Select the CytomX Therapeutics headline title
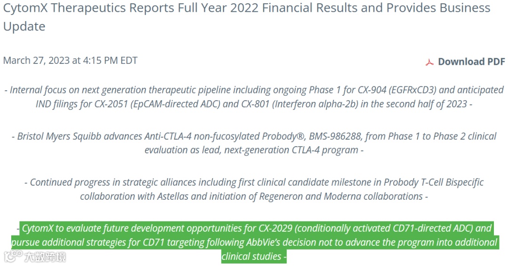Image resolution: width=508 pixels, height=266 pixels. [246, 17]
